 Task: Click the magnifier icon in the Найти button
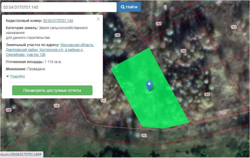pos(123,7)
